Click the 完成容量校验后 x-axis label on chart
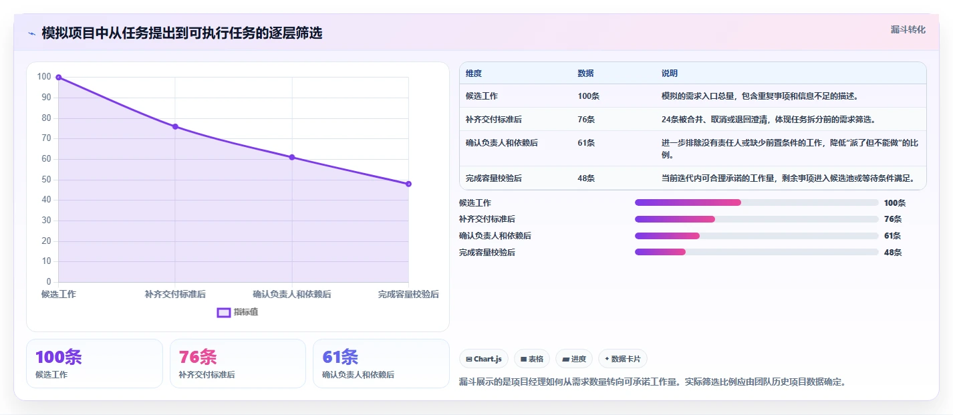The image size is (953, 415). 408,294
